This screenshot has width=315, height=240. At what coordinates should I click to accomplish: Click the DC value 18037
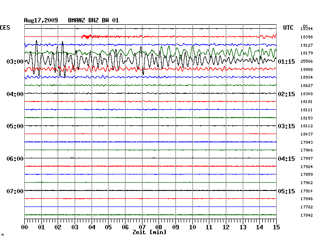click(x=307, y=134)
